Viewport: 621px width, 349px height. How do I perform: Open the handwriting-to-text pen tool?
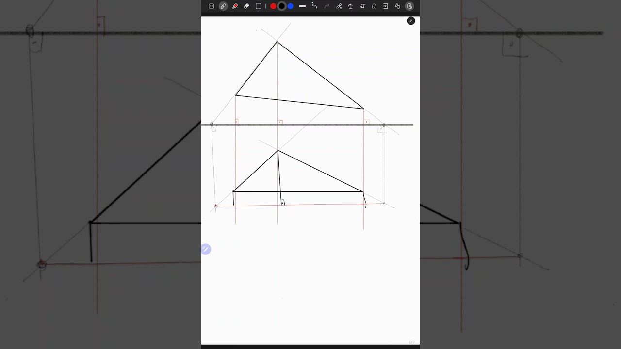[339, 6]
